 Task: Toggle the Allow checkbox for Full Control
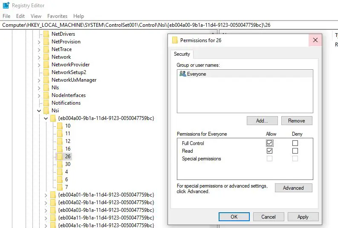coord(269,143)
